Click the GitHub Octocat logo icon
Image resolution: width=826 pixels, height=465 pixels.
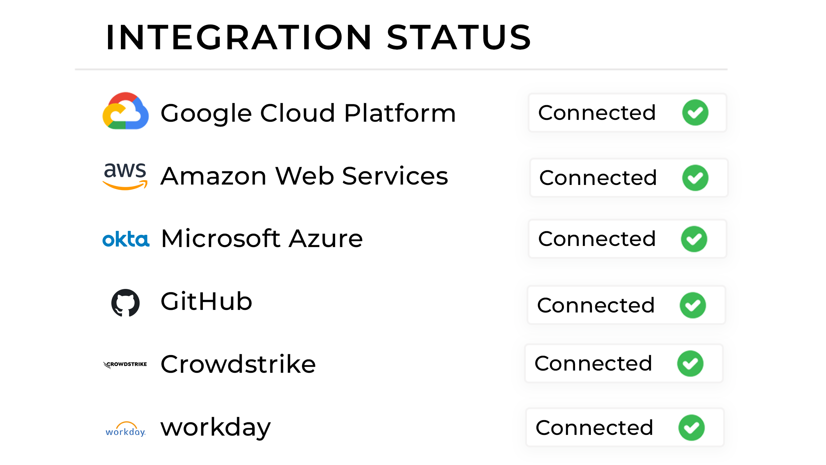(x=126, y=303)
